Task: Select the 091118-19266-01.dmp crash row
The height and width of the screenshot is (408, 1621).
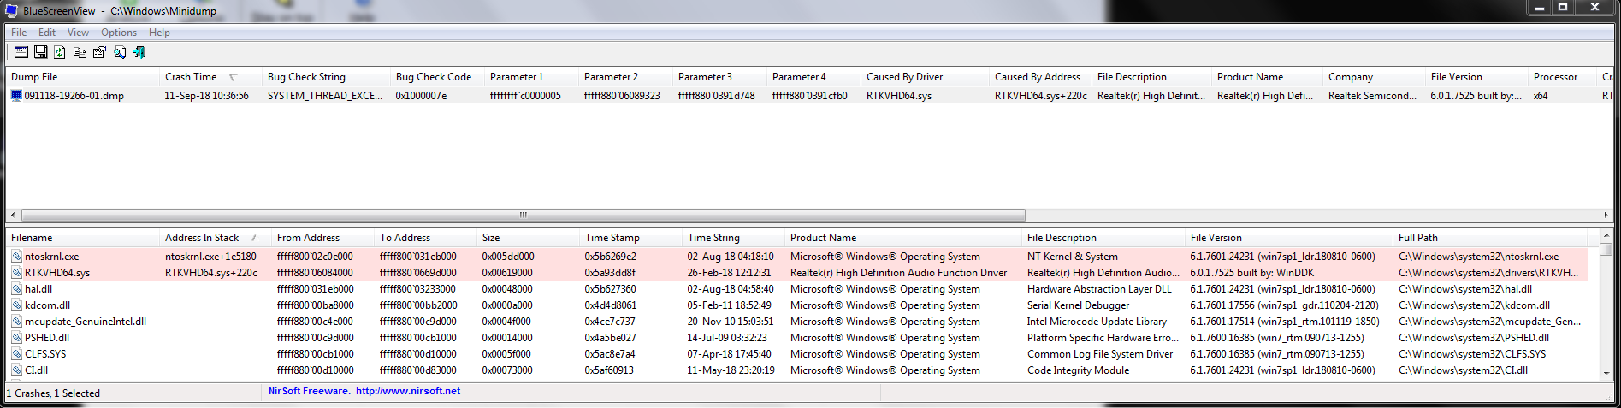Action: pos(809,96)
